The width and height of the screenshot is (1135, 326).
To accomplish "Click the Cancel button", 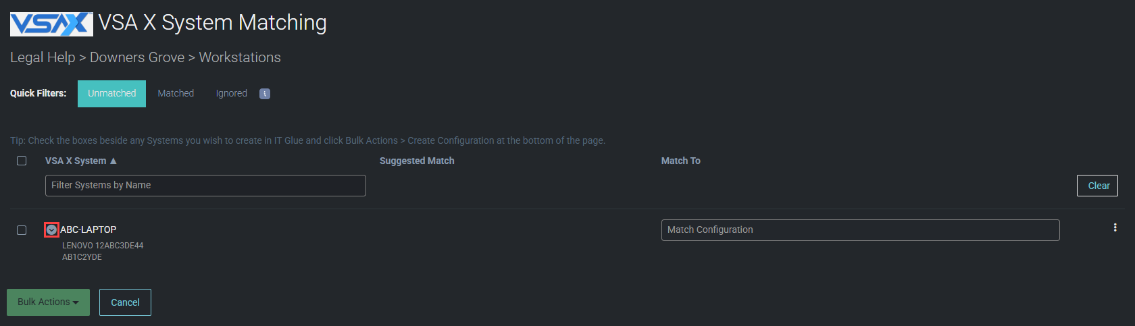I will [125, 302].
